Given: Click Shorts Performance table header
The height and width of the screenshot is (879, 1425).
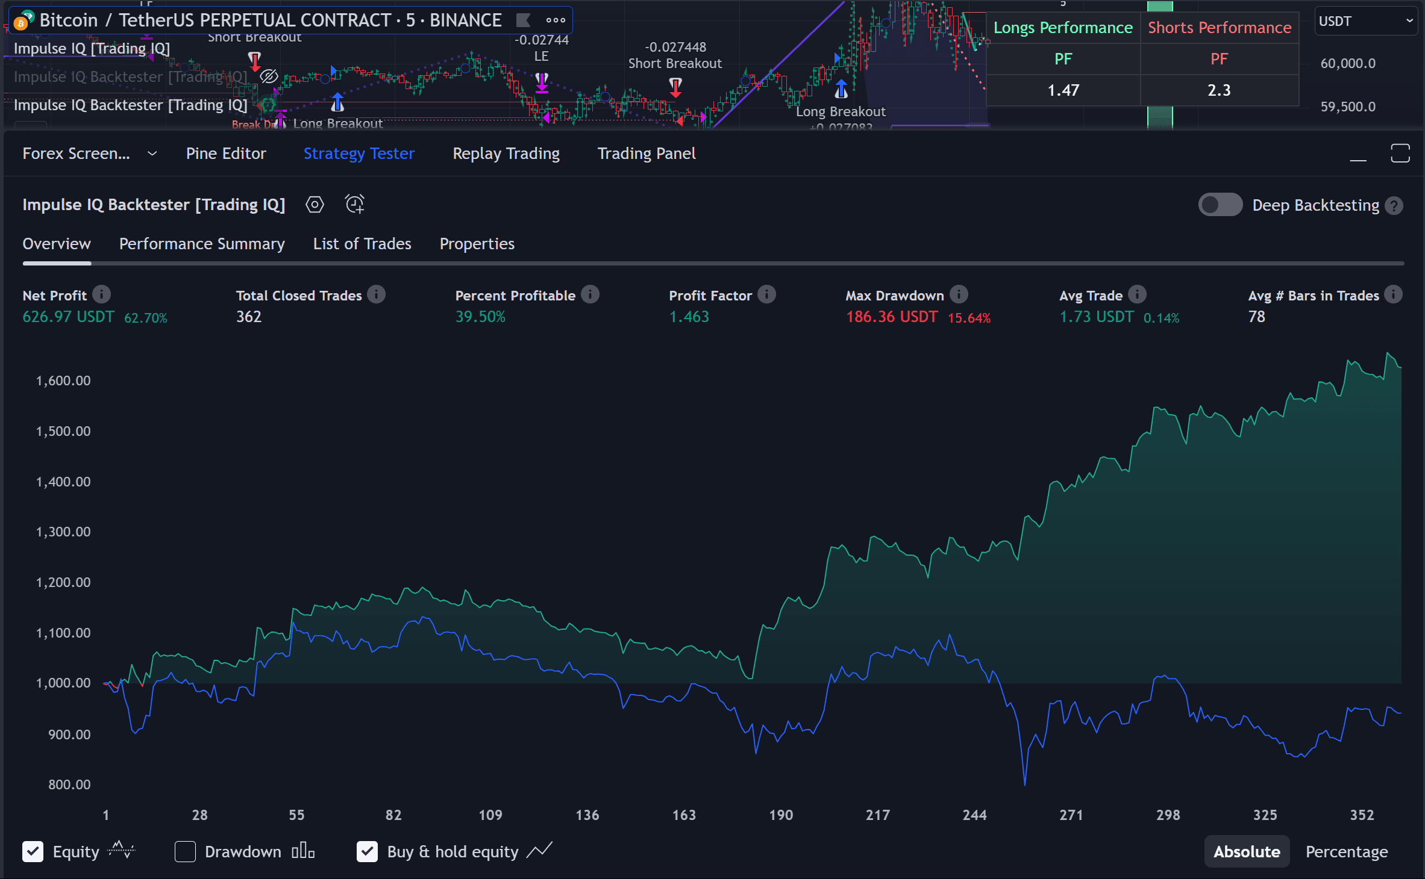Looking at the screenshot, I should pos(1220,28).
